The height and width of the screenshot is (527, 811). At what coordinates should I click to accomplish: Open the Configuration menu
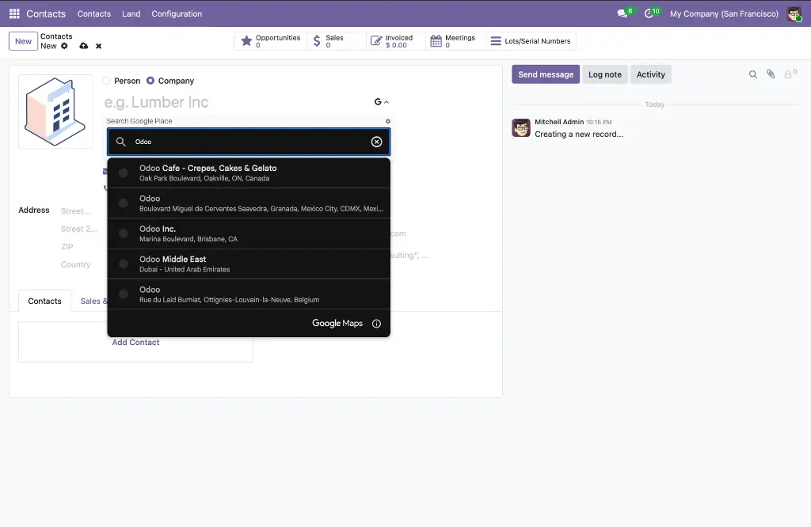177,13
